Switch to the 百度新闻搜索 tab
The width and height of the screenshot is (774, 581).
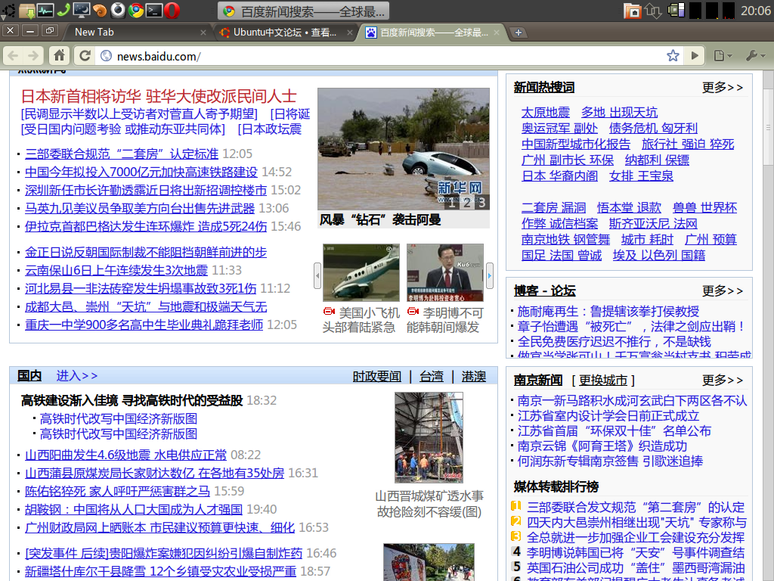click(x=432, y=33)
